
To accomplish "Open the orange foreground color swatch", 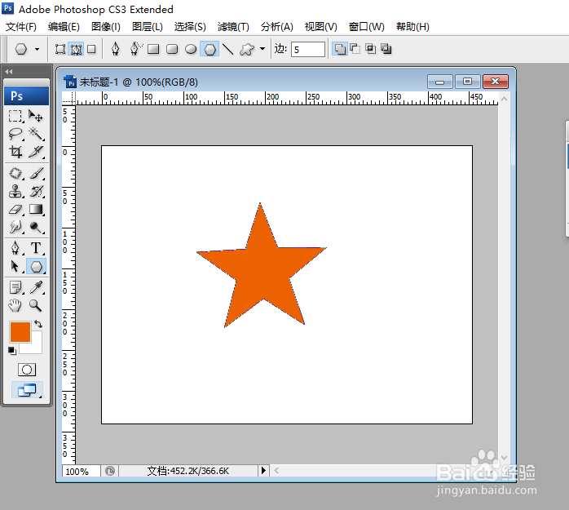I will pyautogui.click(x=20, y=332).
